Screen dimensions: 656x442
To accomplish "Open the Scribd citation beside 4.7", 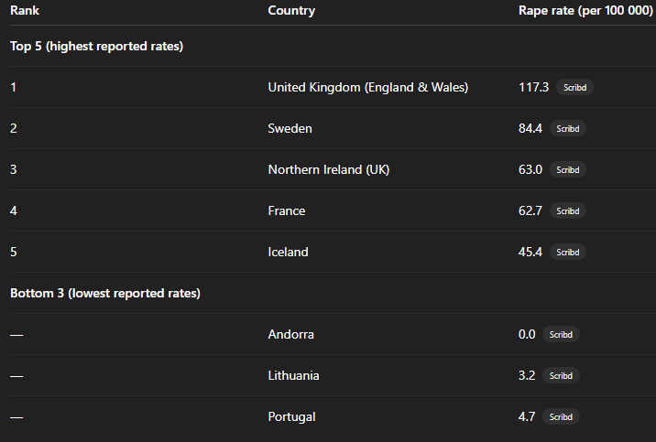I will click(x=561, y=416).
